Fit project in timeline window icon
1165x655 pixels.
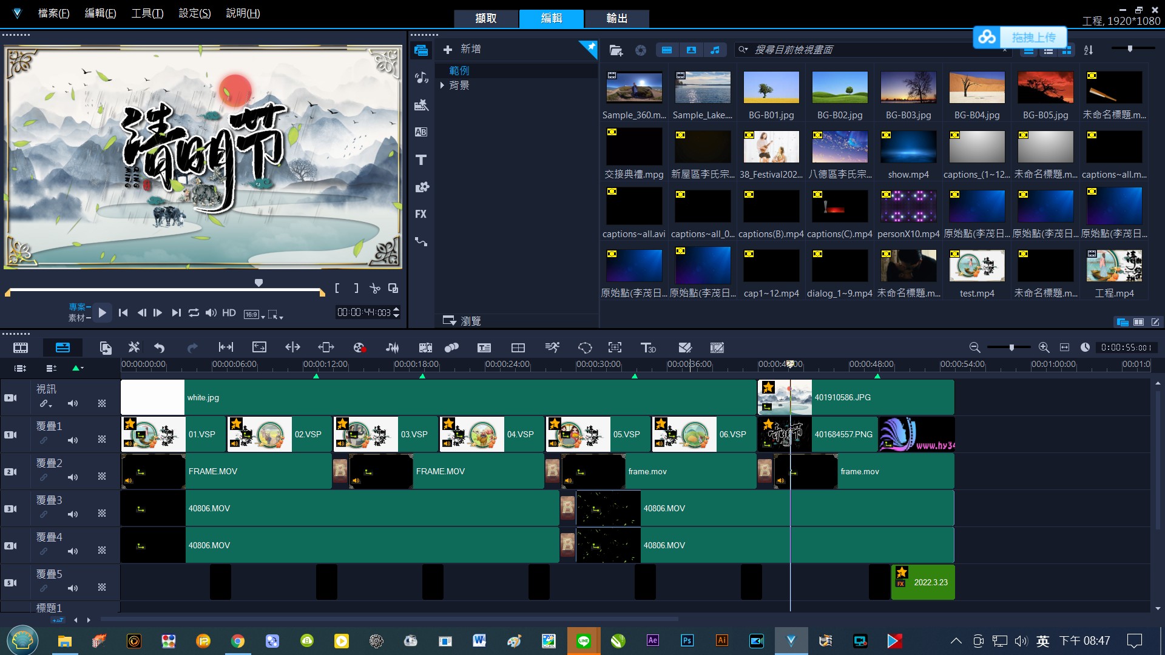1064,348
